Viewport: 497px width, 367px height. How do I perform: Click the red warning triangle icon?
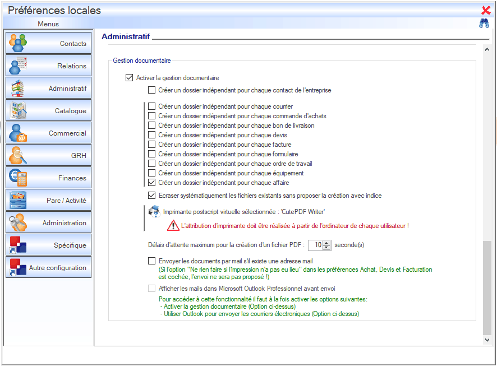(x=173, y=225)
